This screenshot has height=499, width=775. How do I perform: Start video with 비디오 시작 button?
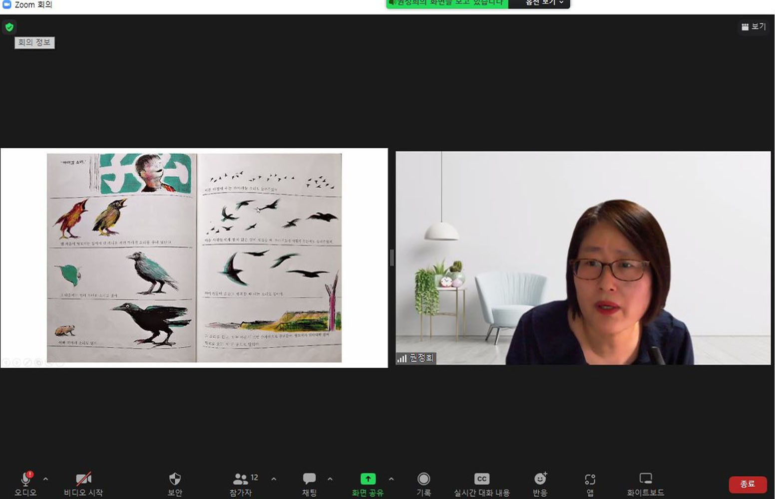click(x=83, y=484)
